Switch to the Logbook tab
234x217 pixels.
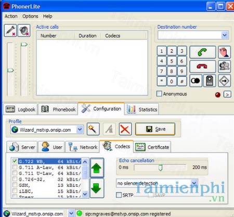pos(21,110)
